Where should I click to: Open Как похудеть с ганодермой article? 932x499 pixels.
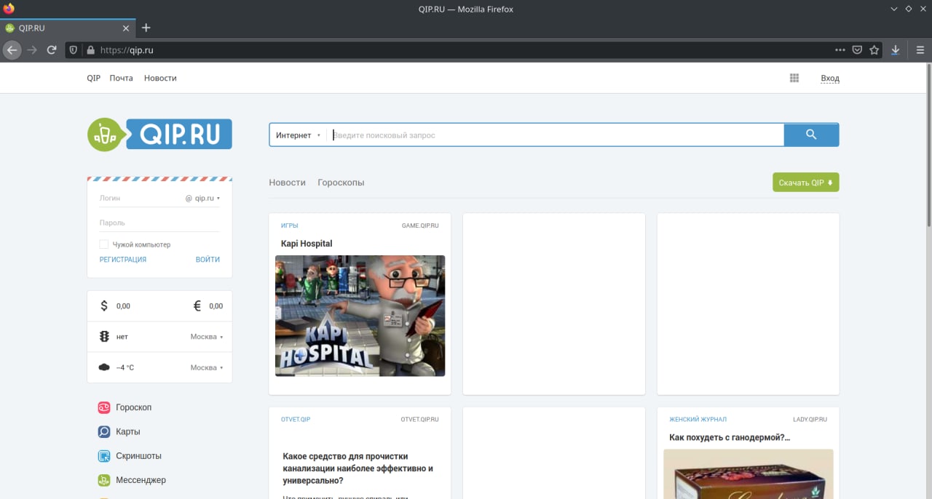coord(730,437)
